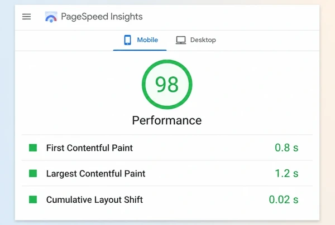Click the Largest Contentful Paint label
The width and height of the screenshot is (335, 225).
(95, 174)
